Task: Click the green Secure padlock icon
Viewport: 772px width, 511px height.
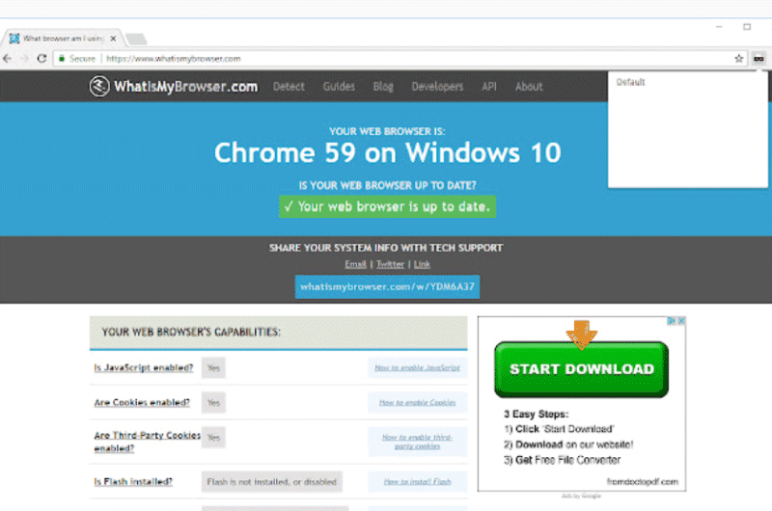Action: click(x=62, y=59)
